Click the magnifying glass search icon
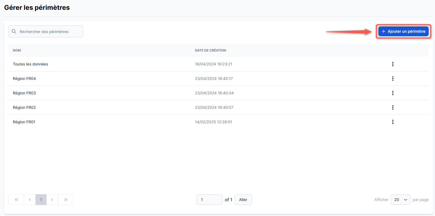The image size is (435, 216). coord(14,31)
